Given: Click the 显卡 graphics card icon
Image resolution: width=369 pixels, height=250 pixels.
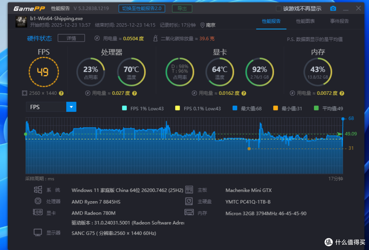Looking at the screenshot, I should pos(38,212).
